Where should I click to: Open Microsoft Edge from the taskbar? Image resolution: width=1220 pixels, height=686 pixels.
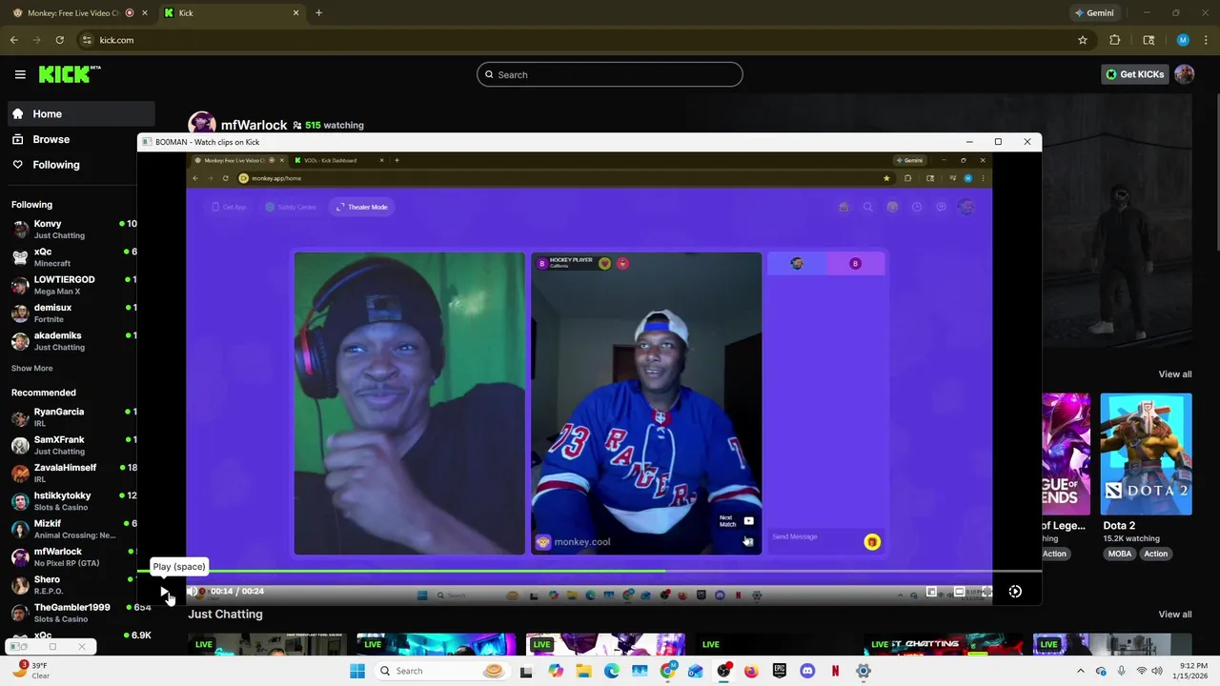pos(611,671)
